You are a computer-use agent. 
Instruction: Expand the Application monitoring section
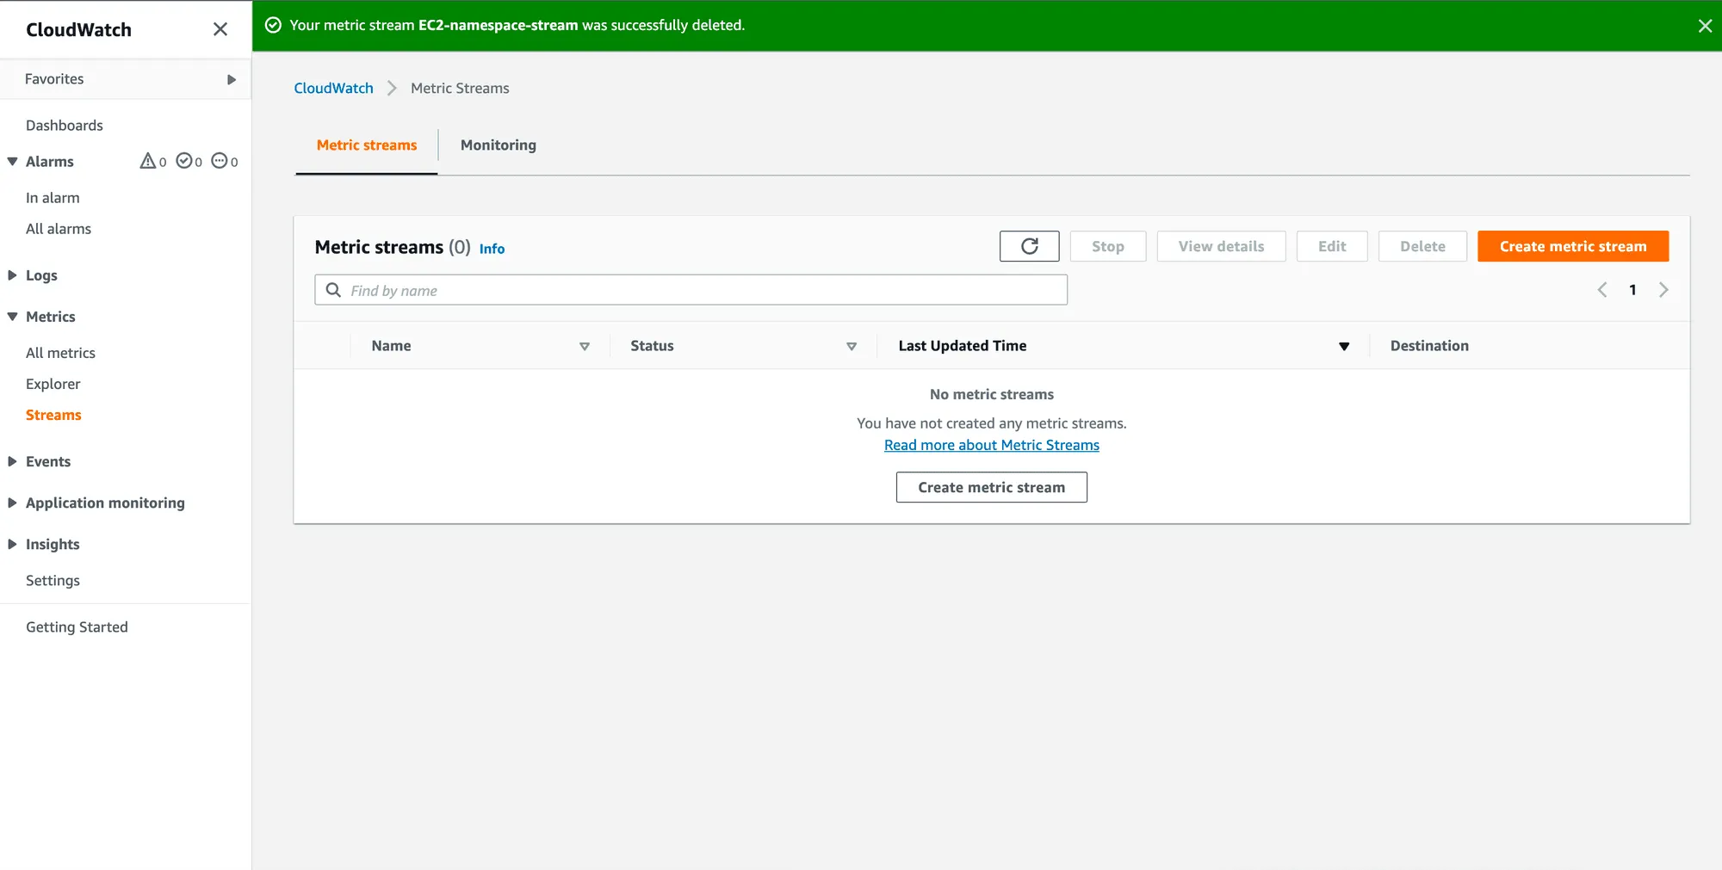point(11,503)
